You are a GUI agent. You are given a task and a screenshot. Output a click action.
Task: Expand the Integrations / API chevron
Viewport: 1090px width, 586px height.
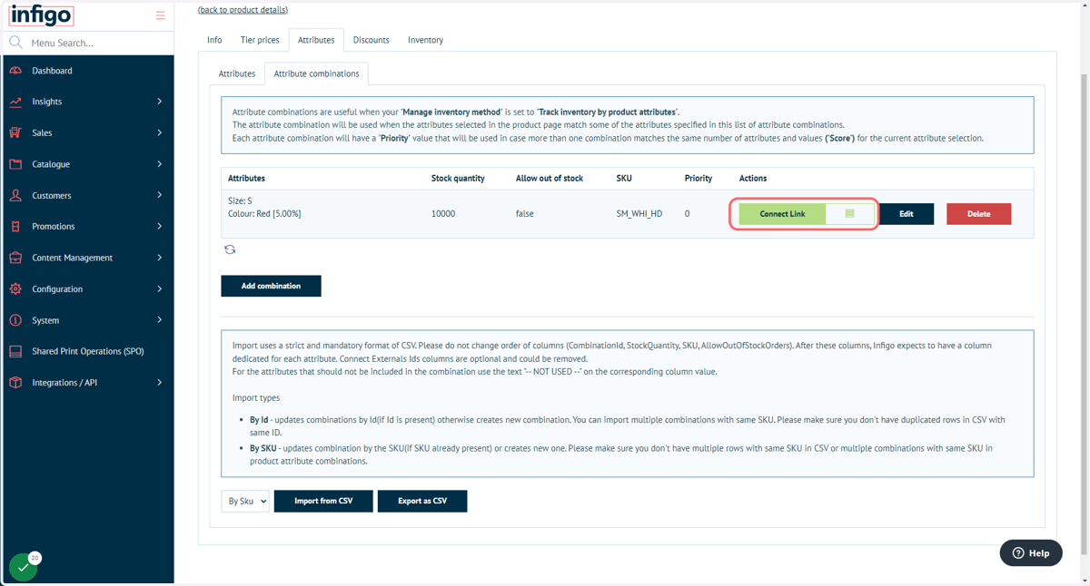click(x=159, y=383)
